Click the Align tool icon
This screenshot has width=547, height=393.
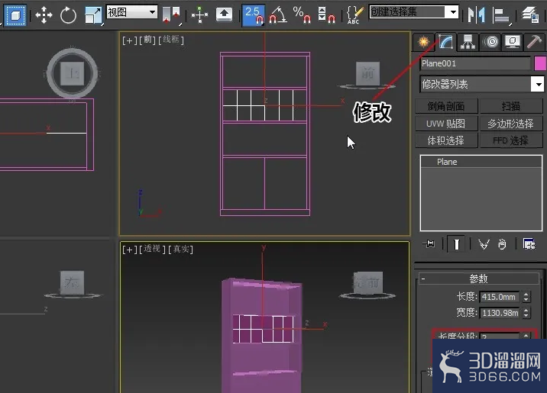click(502, 15)
